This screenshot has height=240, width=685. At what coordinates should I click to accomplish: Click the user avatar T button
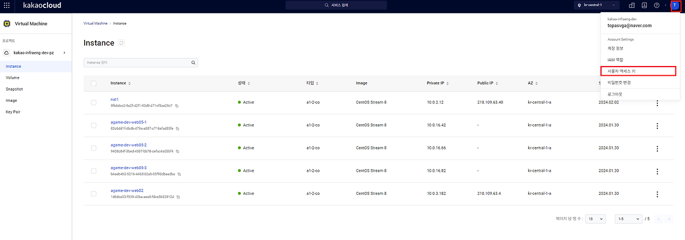(675, 5)
